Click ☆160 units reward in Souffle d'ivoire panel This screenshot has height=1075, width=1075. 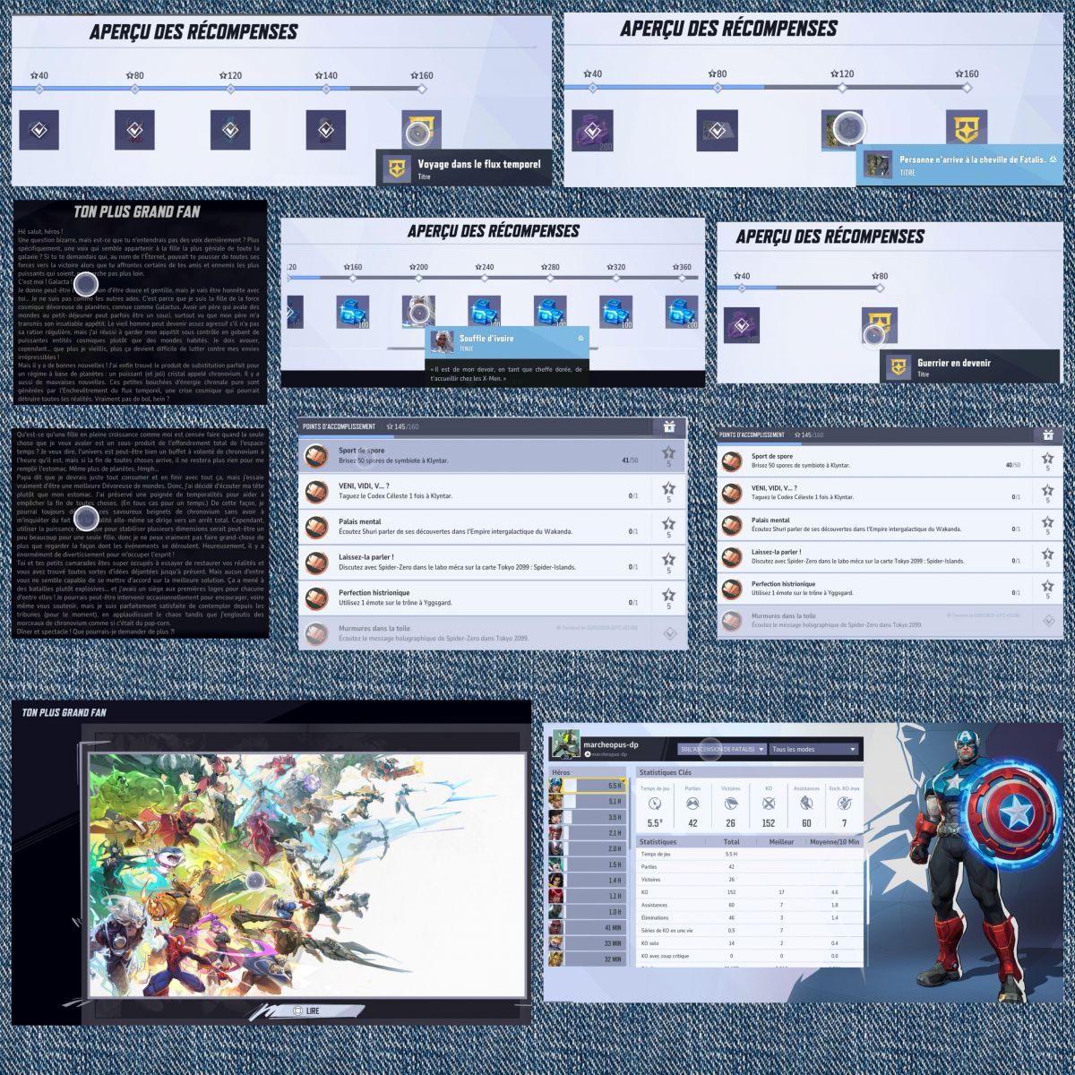click(353, 313)
